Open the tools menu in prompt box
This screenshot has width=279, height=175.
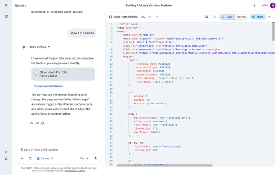pos(30,158)
